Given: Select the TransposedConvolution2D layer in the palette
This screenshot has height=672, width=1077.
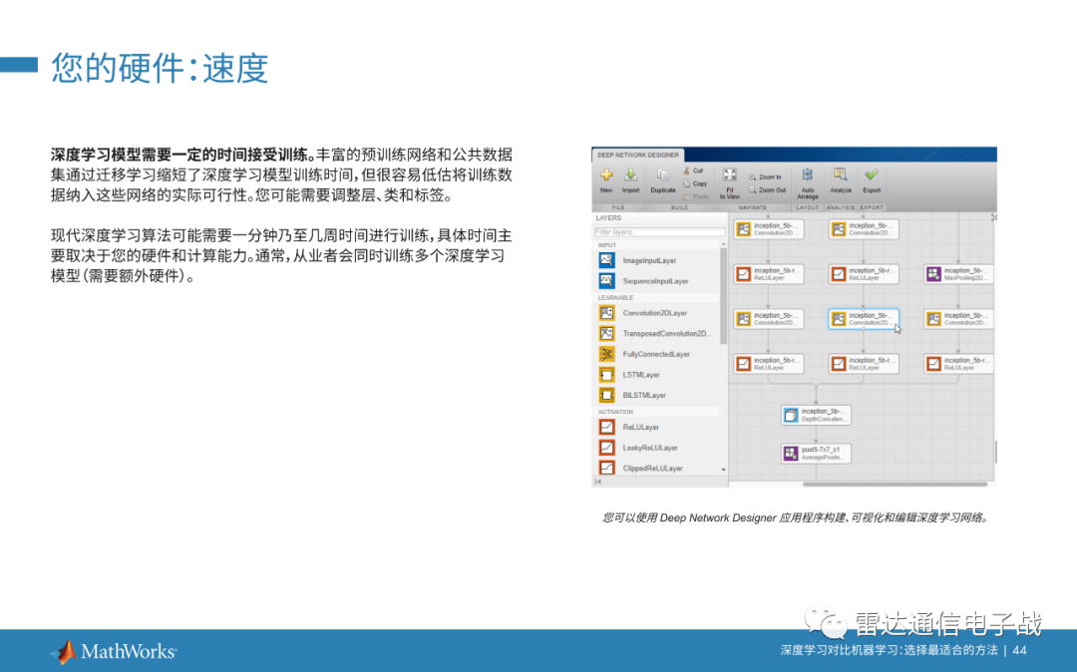Looking at the screenshot, I should pyautogui.click(x=656, y=334).
